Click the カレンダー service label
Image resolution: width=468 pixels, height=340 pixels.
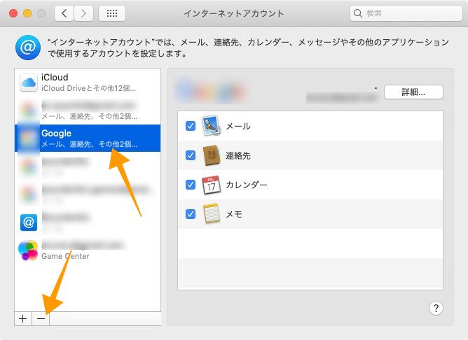click(x=247, y=185)
